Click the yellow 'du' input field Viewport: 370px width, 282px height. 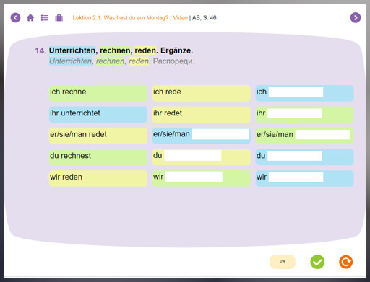[x=193, y=156]
